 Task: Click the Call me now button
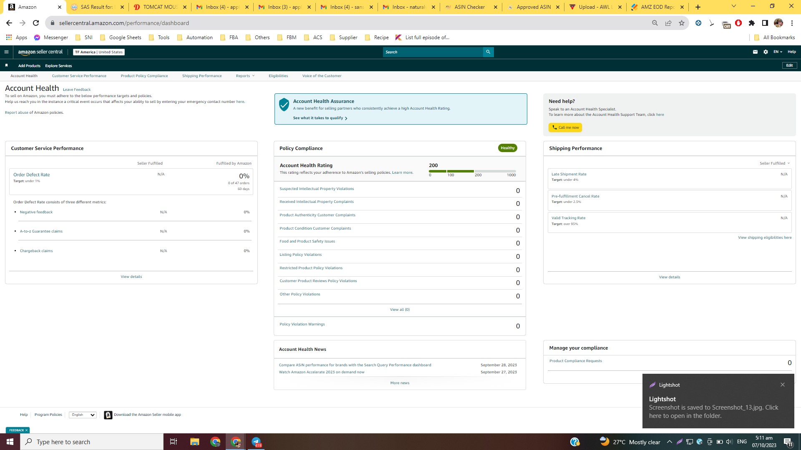pyautogui.click(x=565, y=127)
